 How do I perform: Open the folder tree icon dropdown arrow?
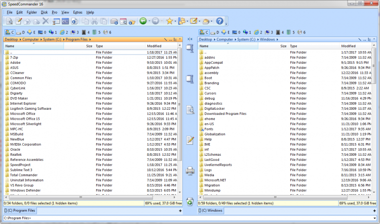(x=187, y=21)
